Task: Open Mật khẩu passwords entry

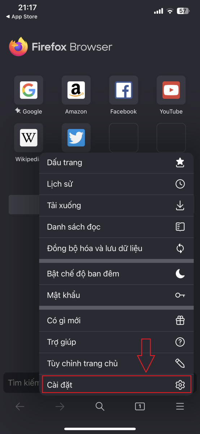Action: (116, 295)
